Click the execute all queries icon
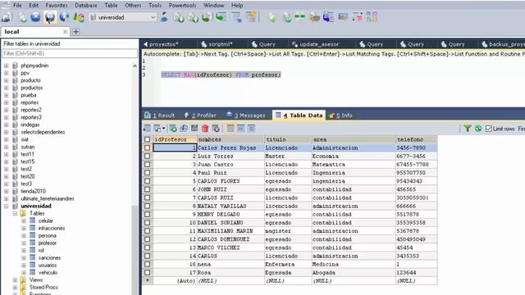 coord(50,17)
